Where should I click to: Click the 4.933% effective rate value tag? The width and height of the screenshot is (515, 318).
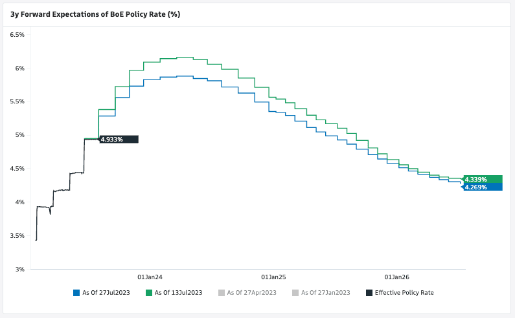[119, 139]
